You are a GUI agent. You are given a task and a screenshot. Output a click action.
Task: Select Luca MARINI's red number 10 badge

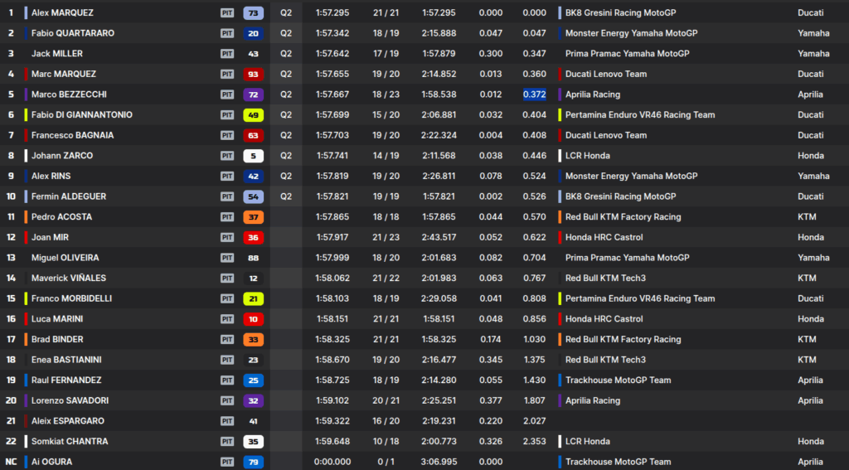(x=254, y=319)
